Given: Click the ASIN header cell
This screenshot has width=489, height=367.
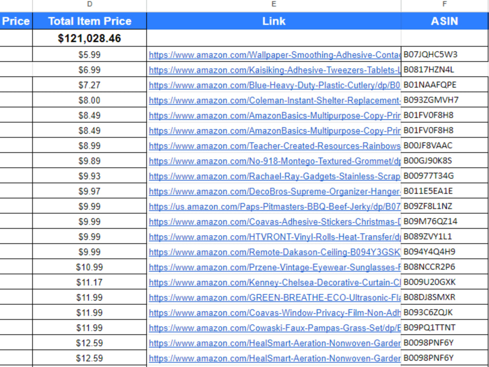Looking at the screenshot, I should click(x=445, y=21).
